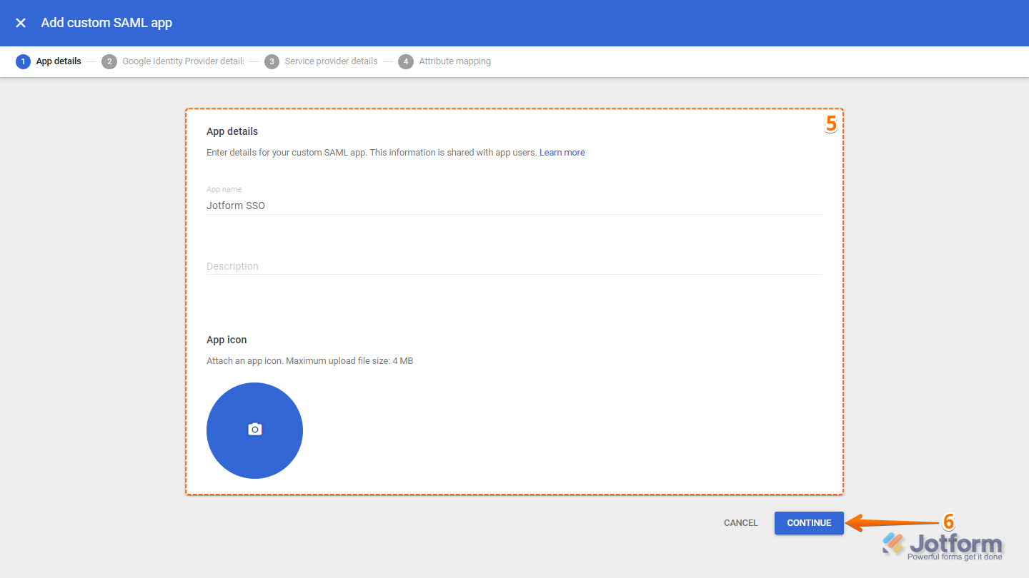
Task: Focus the App name field
Action: point(514,206)
